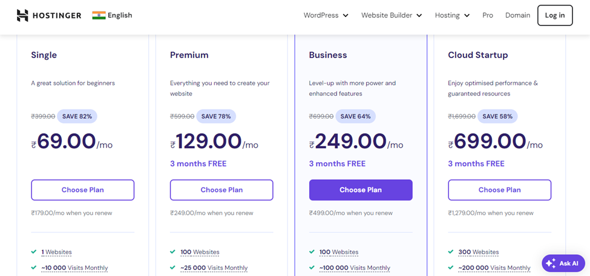Open the Pro menu item
Screen dimensions: 590x276
pos(488,16)
